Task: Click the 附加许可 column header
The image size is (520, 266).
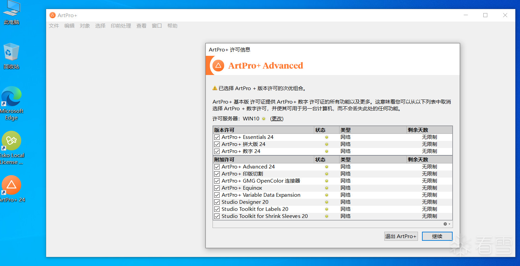Action: (x=263, y=160)
